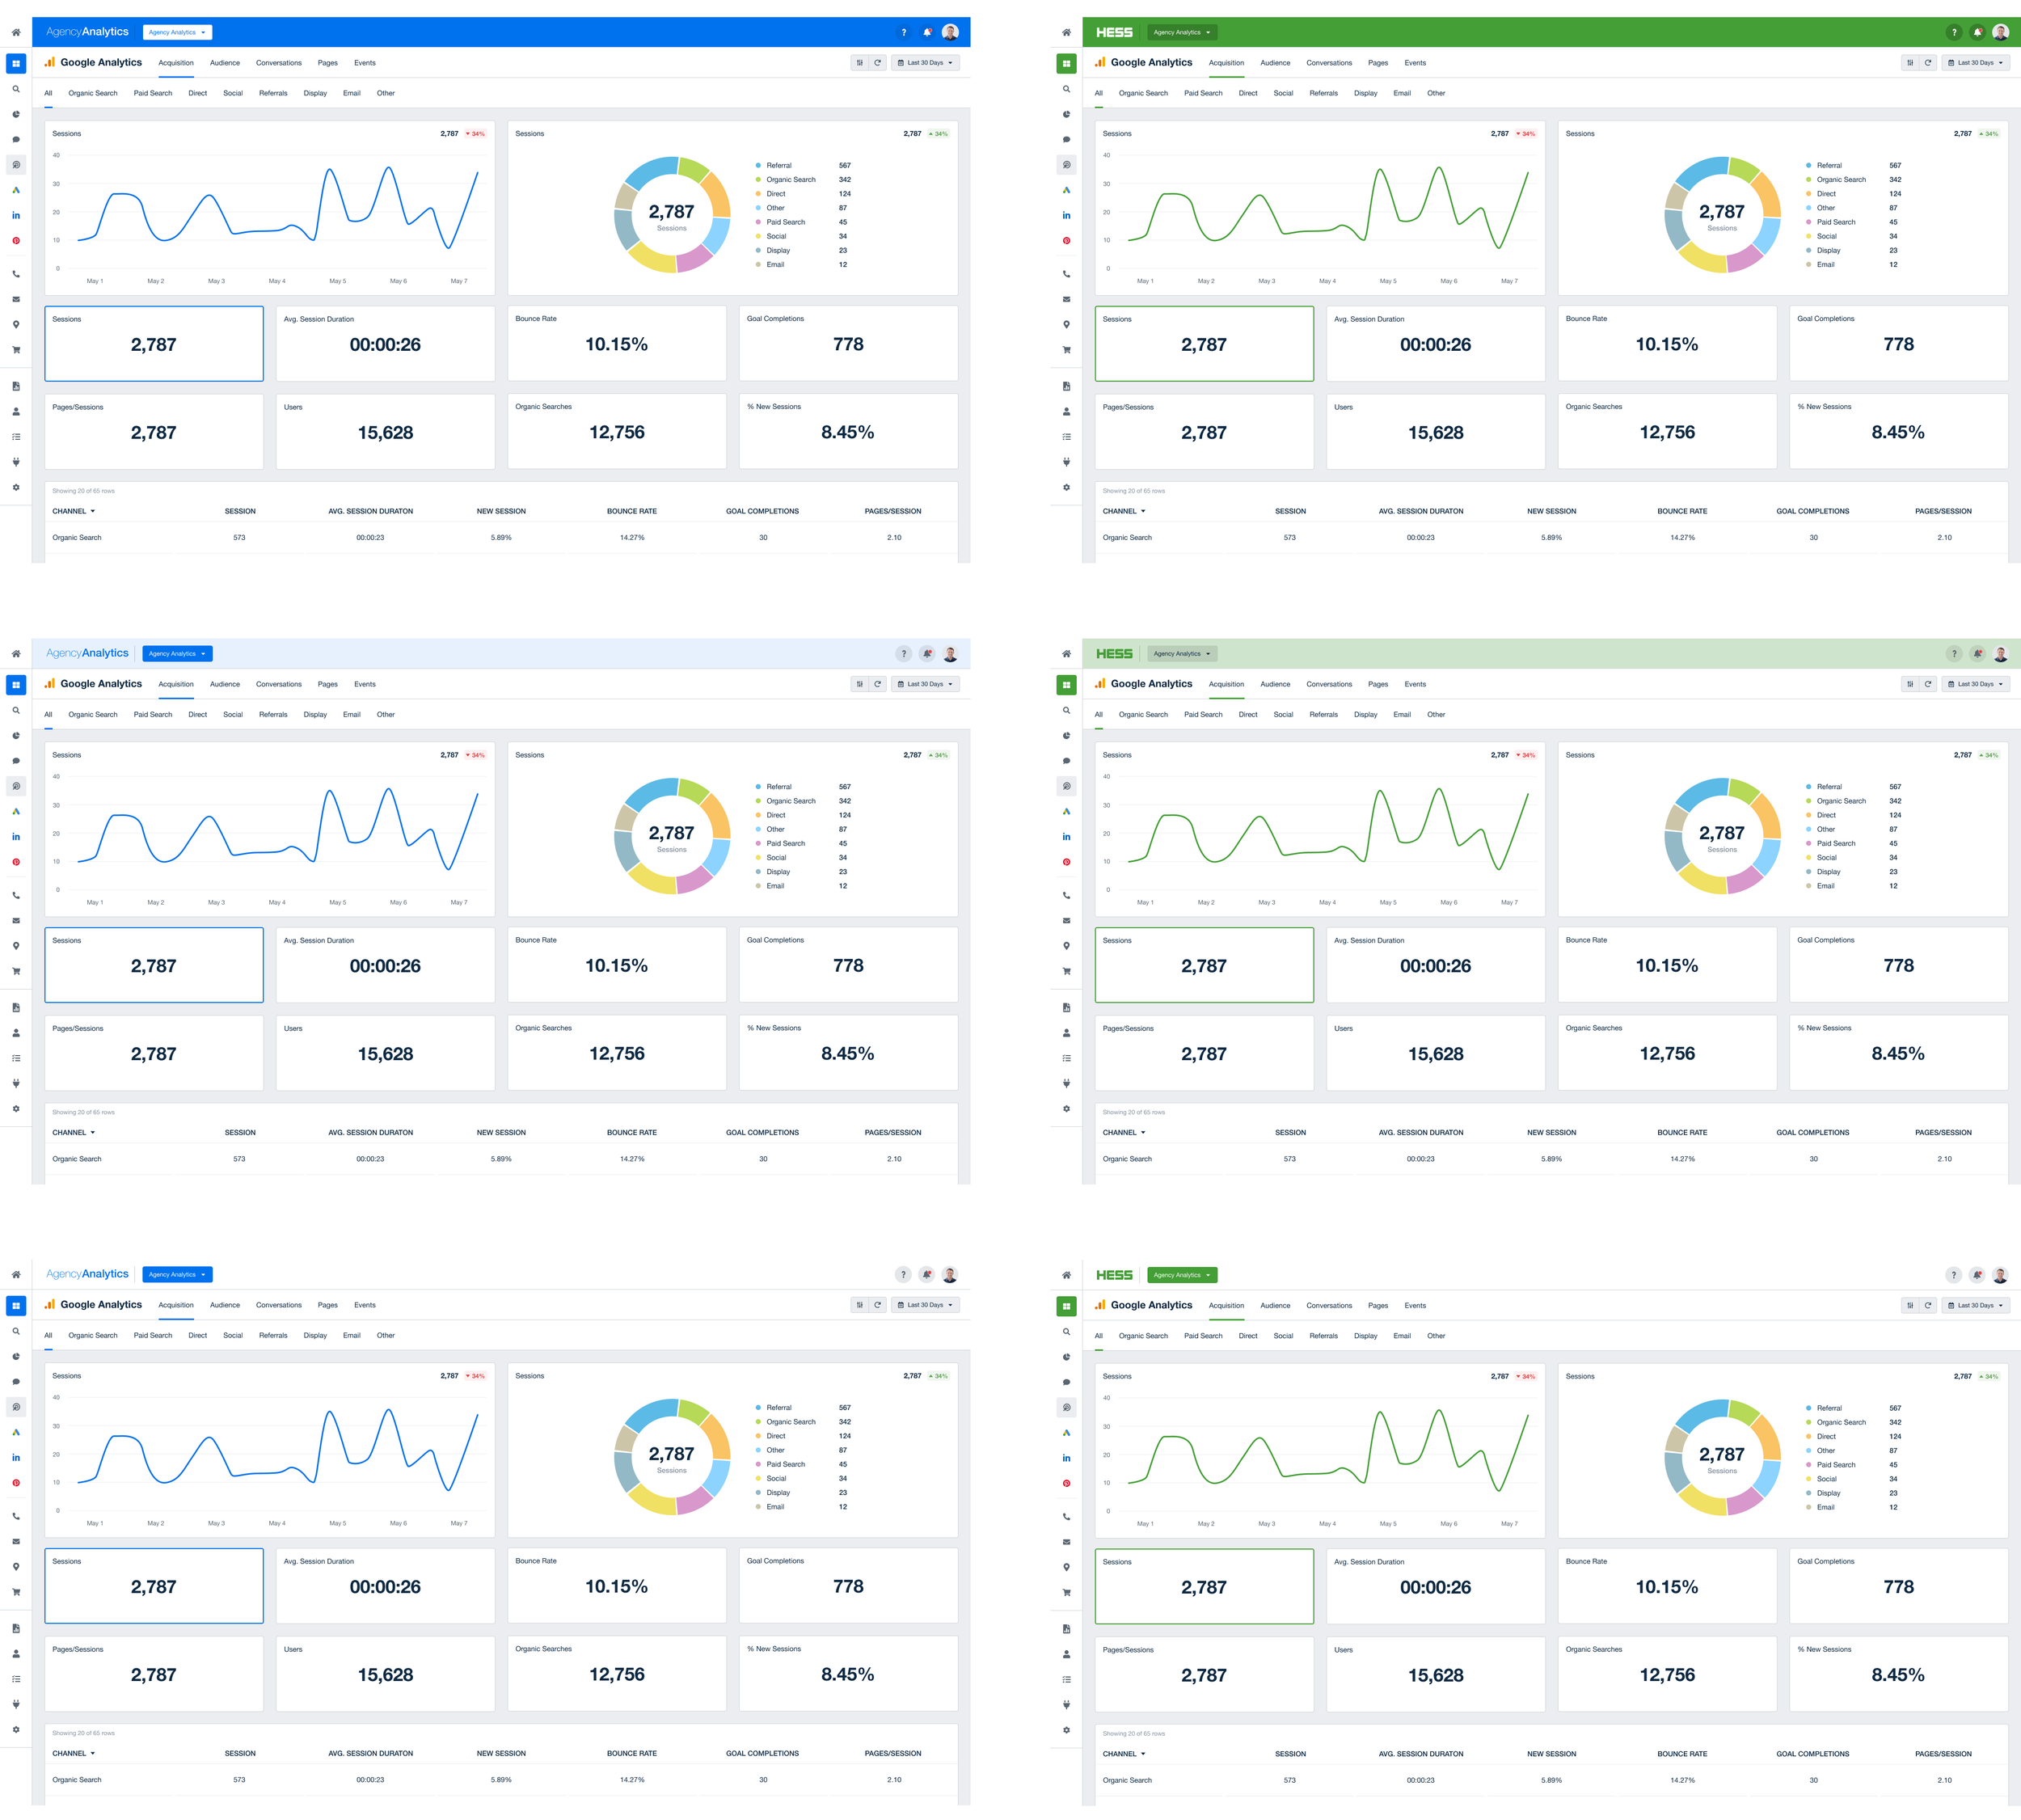2021x1820 pixels.
Task: Click refresh icon in solid green HESS dashboard
Action: pos(1927,63)
